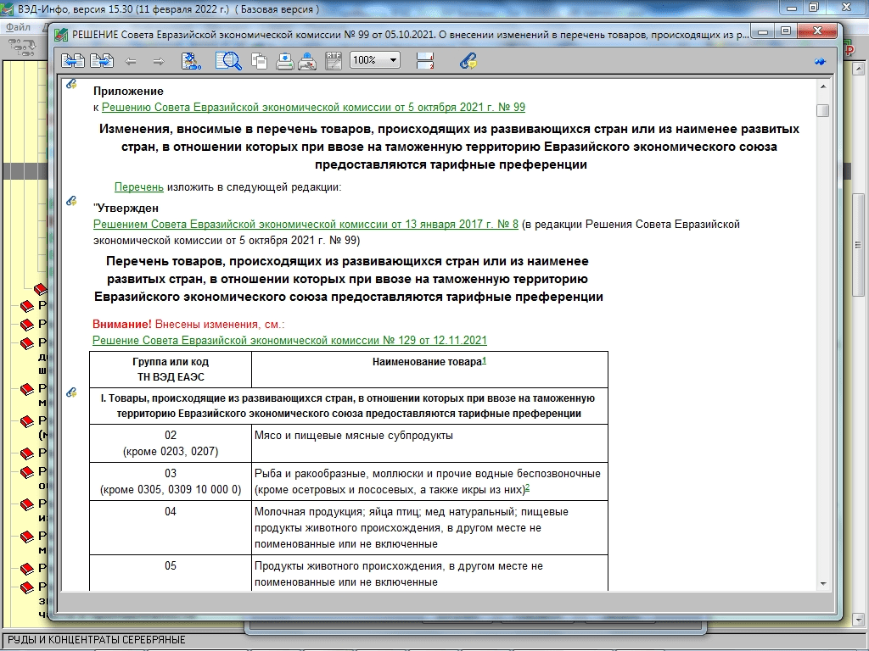Select cell 02 (кроме 0203, 0207)
The image size is (869, 651).
[170, 443]
